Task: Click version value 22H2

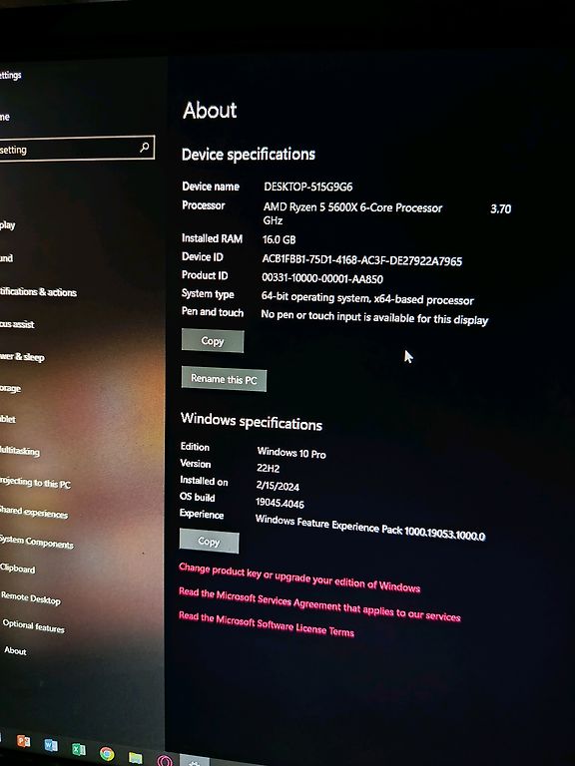Action: (268, 468)
